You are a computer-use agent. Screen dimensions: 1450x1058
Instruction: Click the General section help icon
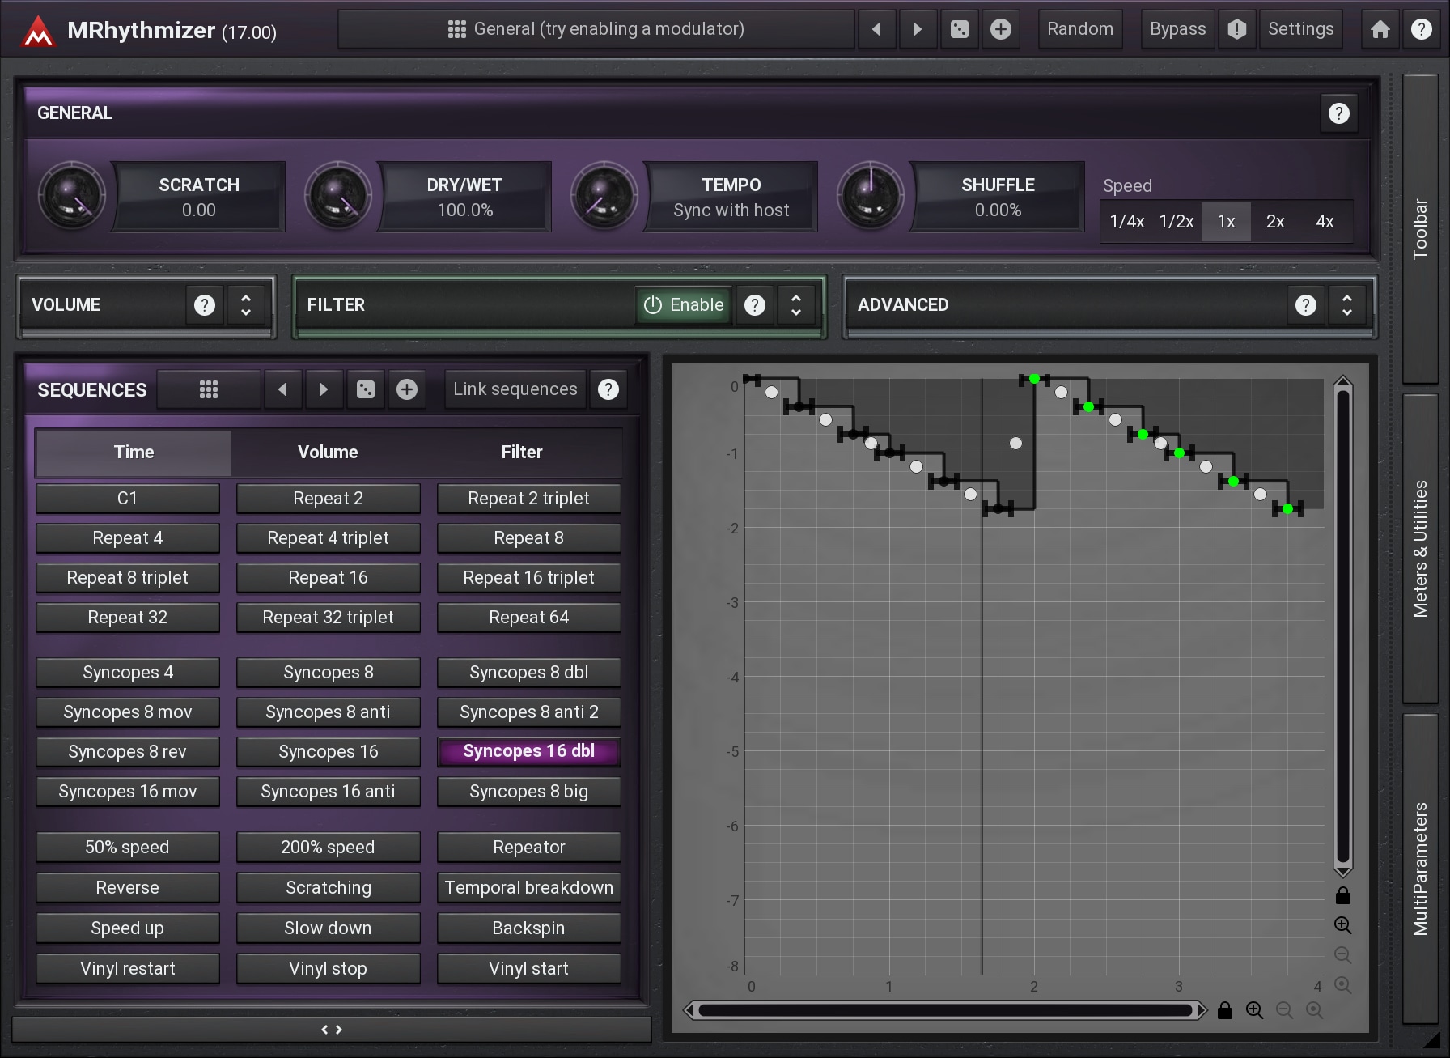[1338, 113]
